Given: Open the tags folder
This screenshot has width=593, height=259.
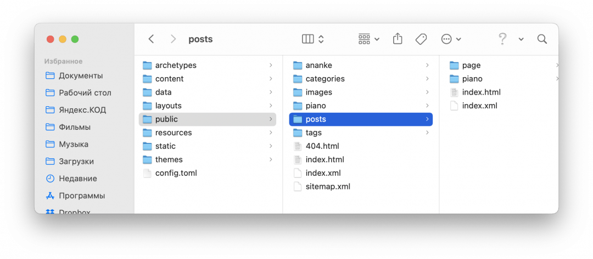Looking at the screenshot, I should tap(314, 133).
